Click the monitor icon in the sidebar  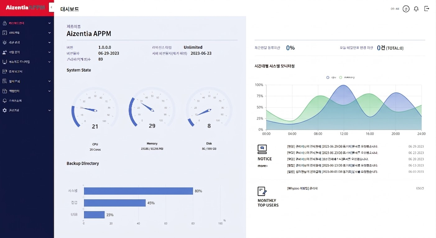pyautogui.click(x=4, y=62)
